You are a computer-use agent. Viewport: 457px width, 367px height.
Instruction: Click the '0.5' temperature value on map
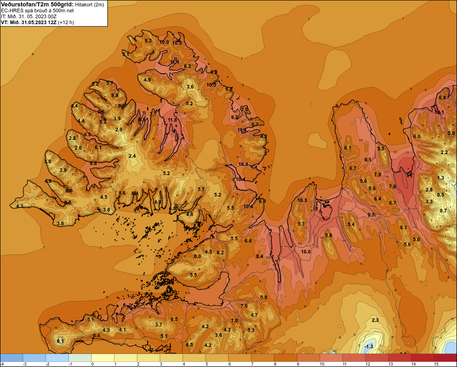441,195
